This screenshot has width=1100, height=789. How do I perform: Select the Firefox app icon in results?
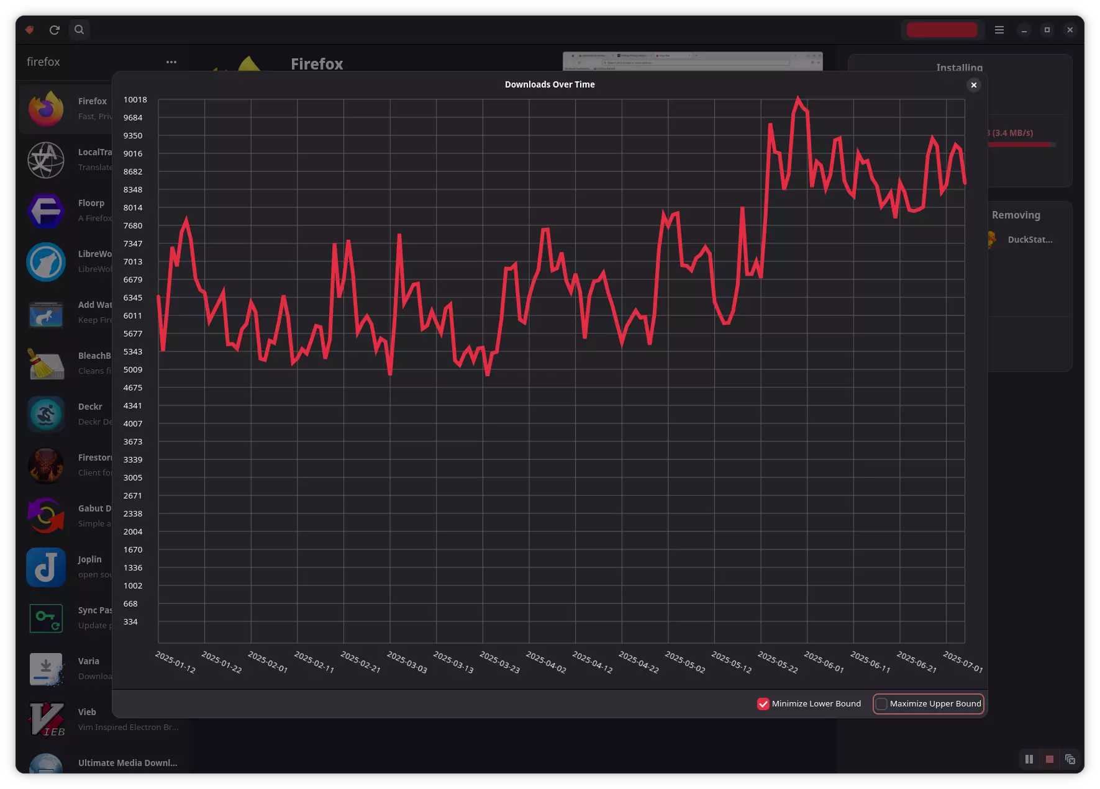pyautogui.click(x=46, y=109)
